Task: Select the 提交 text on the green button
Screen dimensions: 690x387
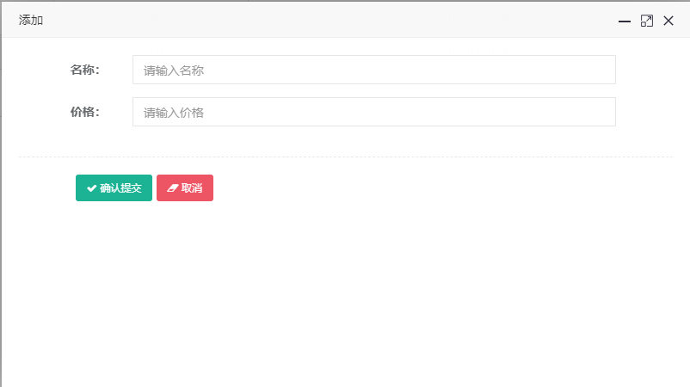Action: (131, 188)
